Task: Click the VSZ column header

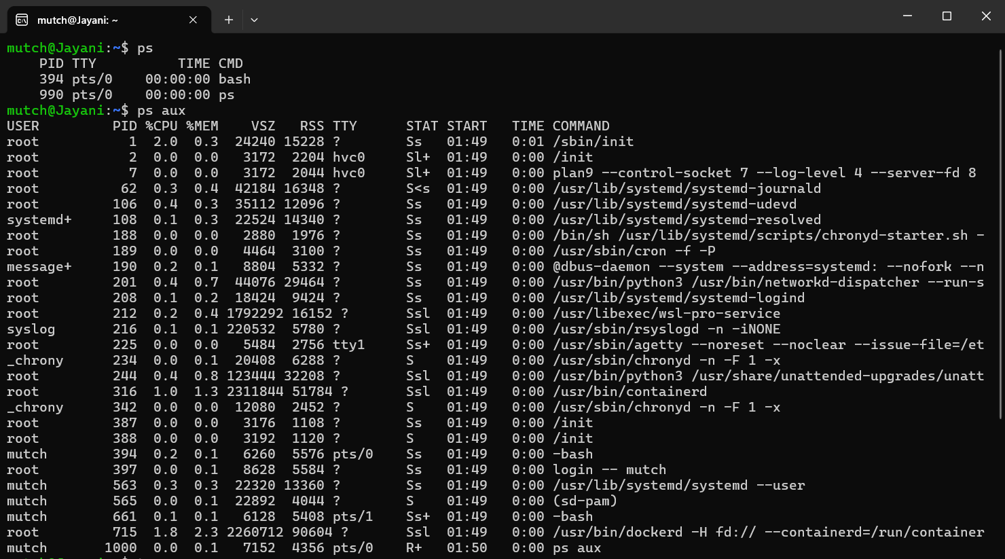Action: pos(263,126)
